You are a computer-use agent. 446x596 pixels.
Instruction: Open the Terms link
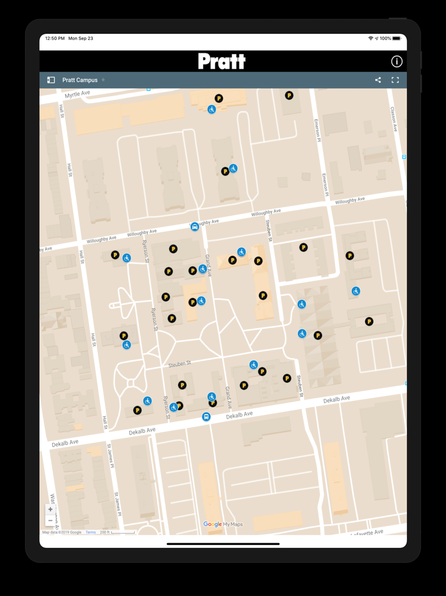coord(91,532)
